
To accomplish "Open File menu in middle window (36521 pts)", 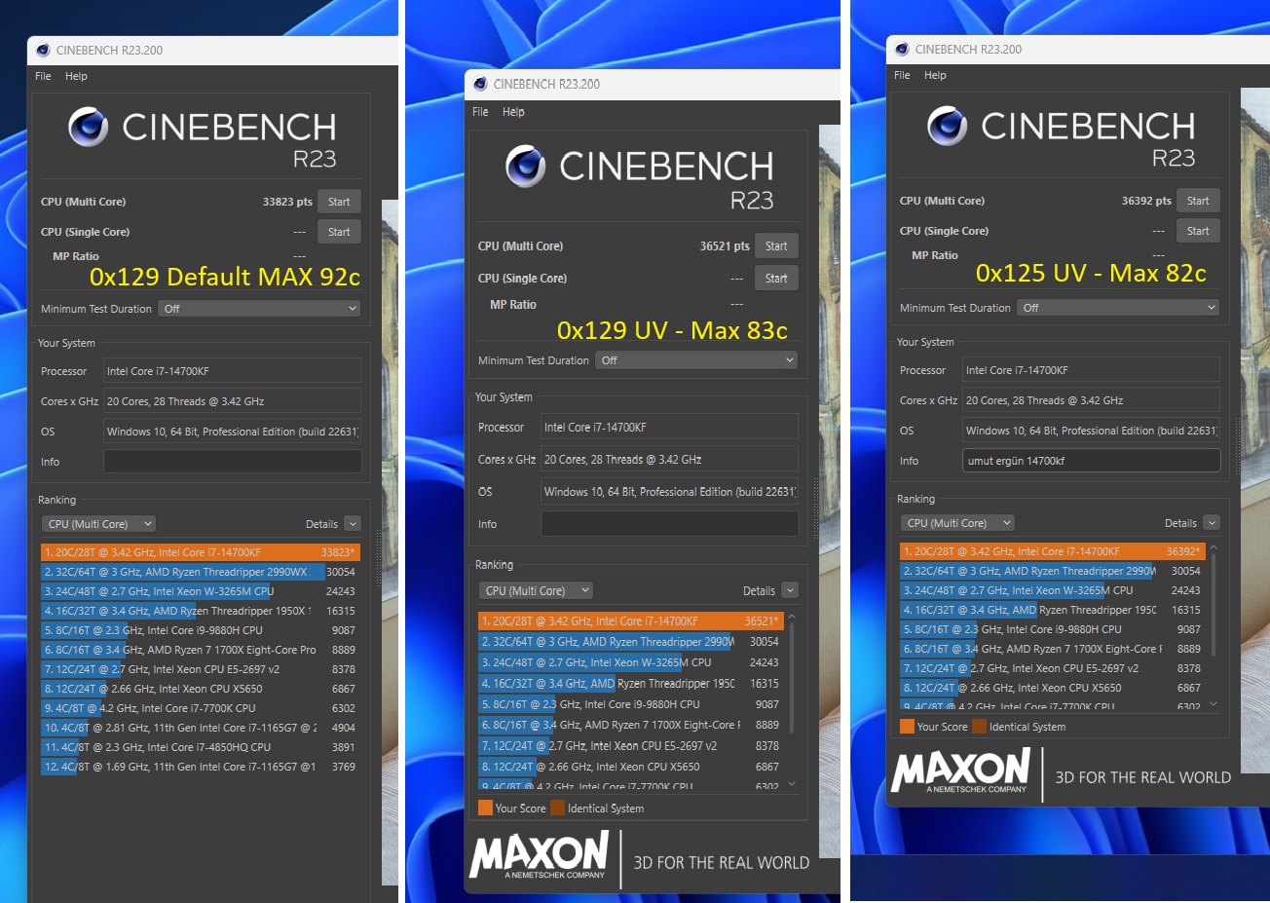I will (x=480, y=112).
